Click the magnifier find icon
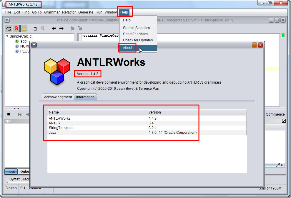The width and height of the screenshot is (291, 198). (43, 28)
